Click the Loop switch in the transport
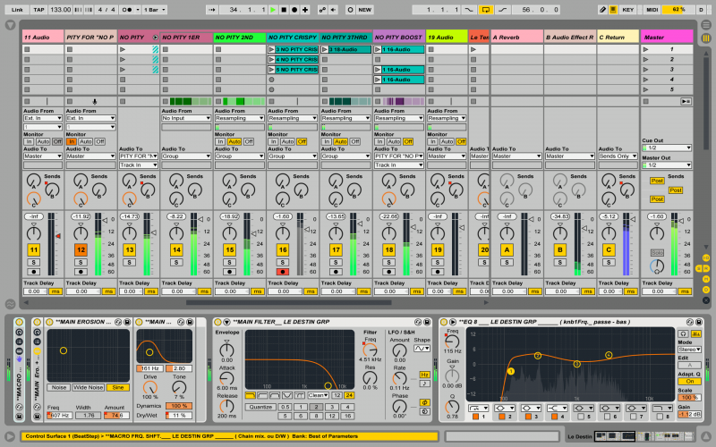This screenshot has height=447, width=716. click(488, 9)
